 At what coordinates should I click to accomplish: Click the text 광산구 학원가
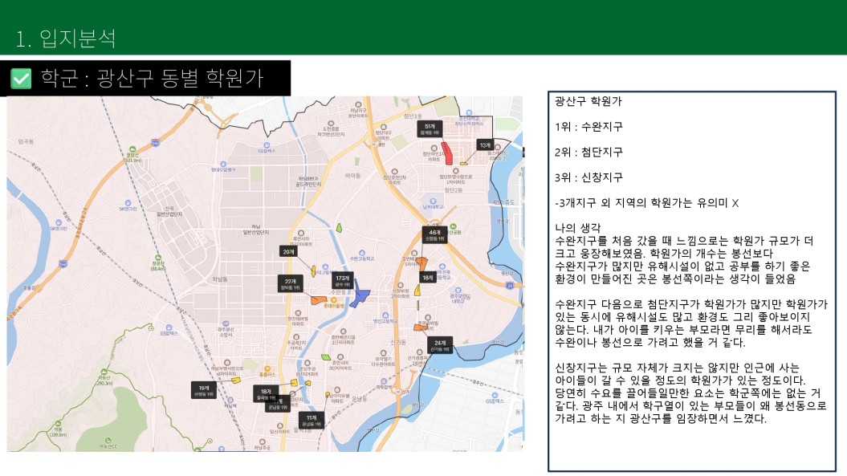coord(588,101)
